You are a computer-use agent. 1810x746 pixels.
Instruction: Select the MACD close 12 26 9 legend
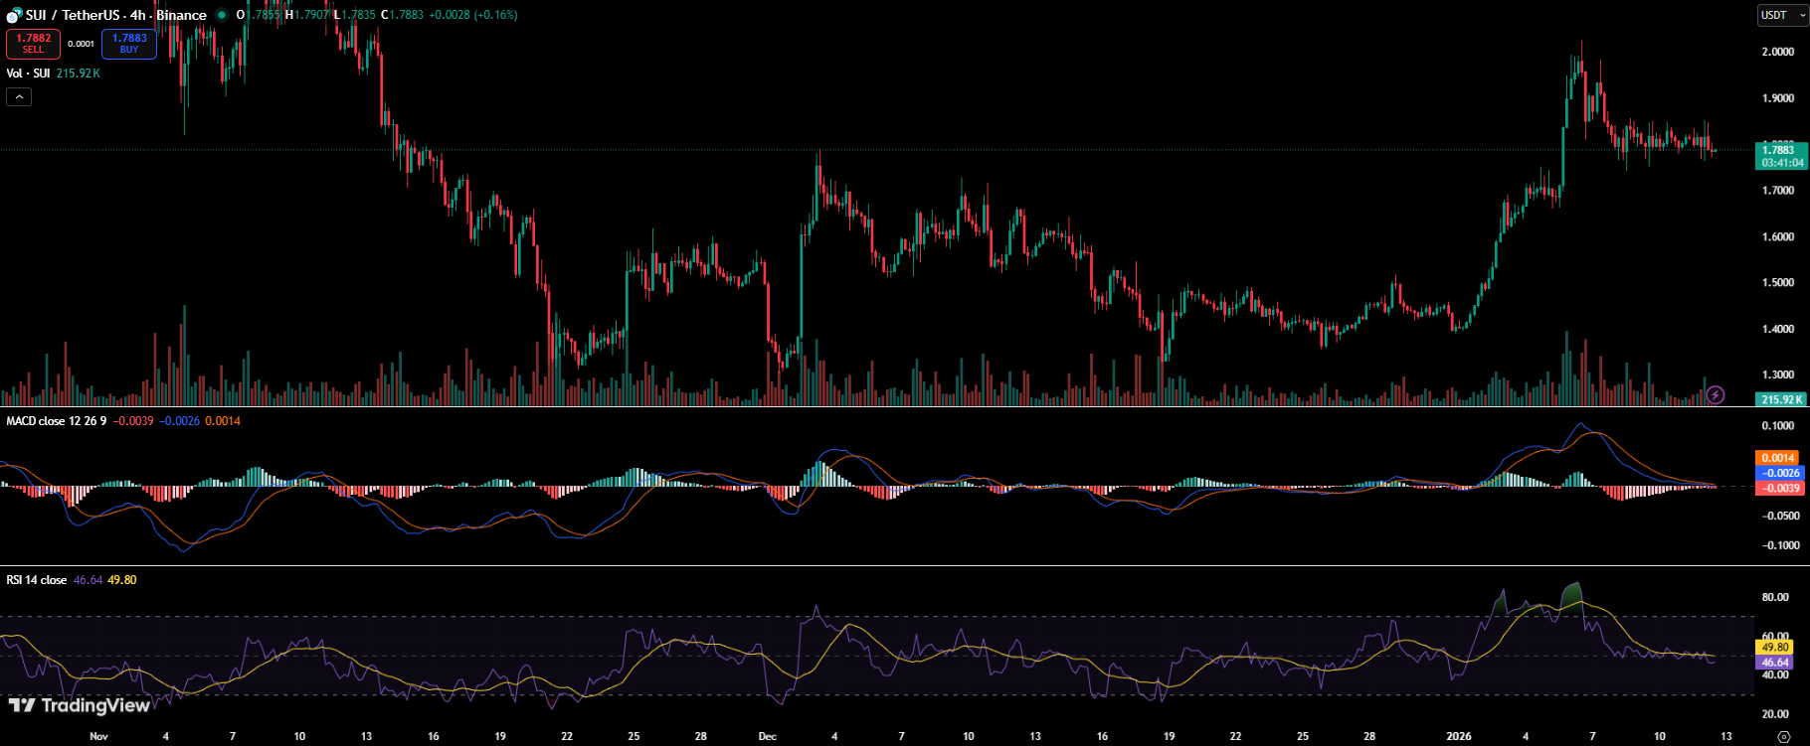57,421
